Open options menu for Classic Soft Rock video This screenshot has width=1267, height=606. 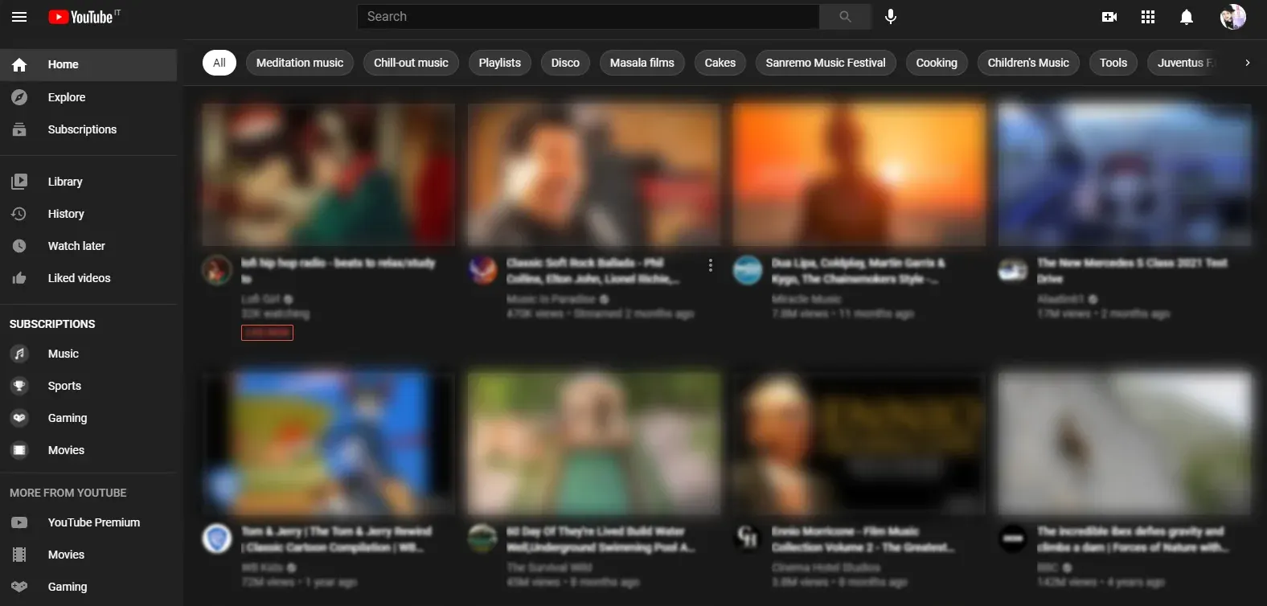[710, 265]
